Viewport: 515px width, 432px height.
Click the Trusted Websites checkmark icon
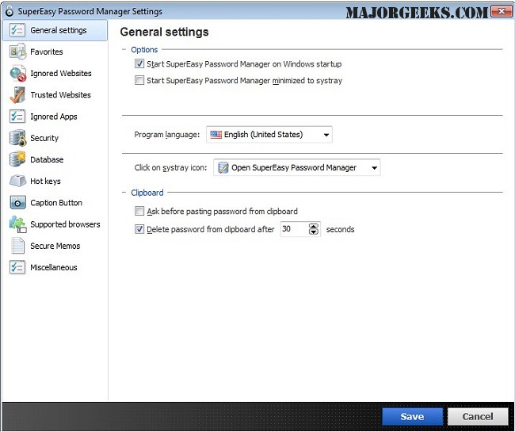click(x=17, y=95)
